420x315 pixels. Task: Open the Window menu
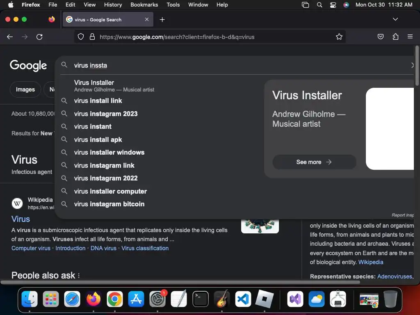(198, 5)
